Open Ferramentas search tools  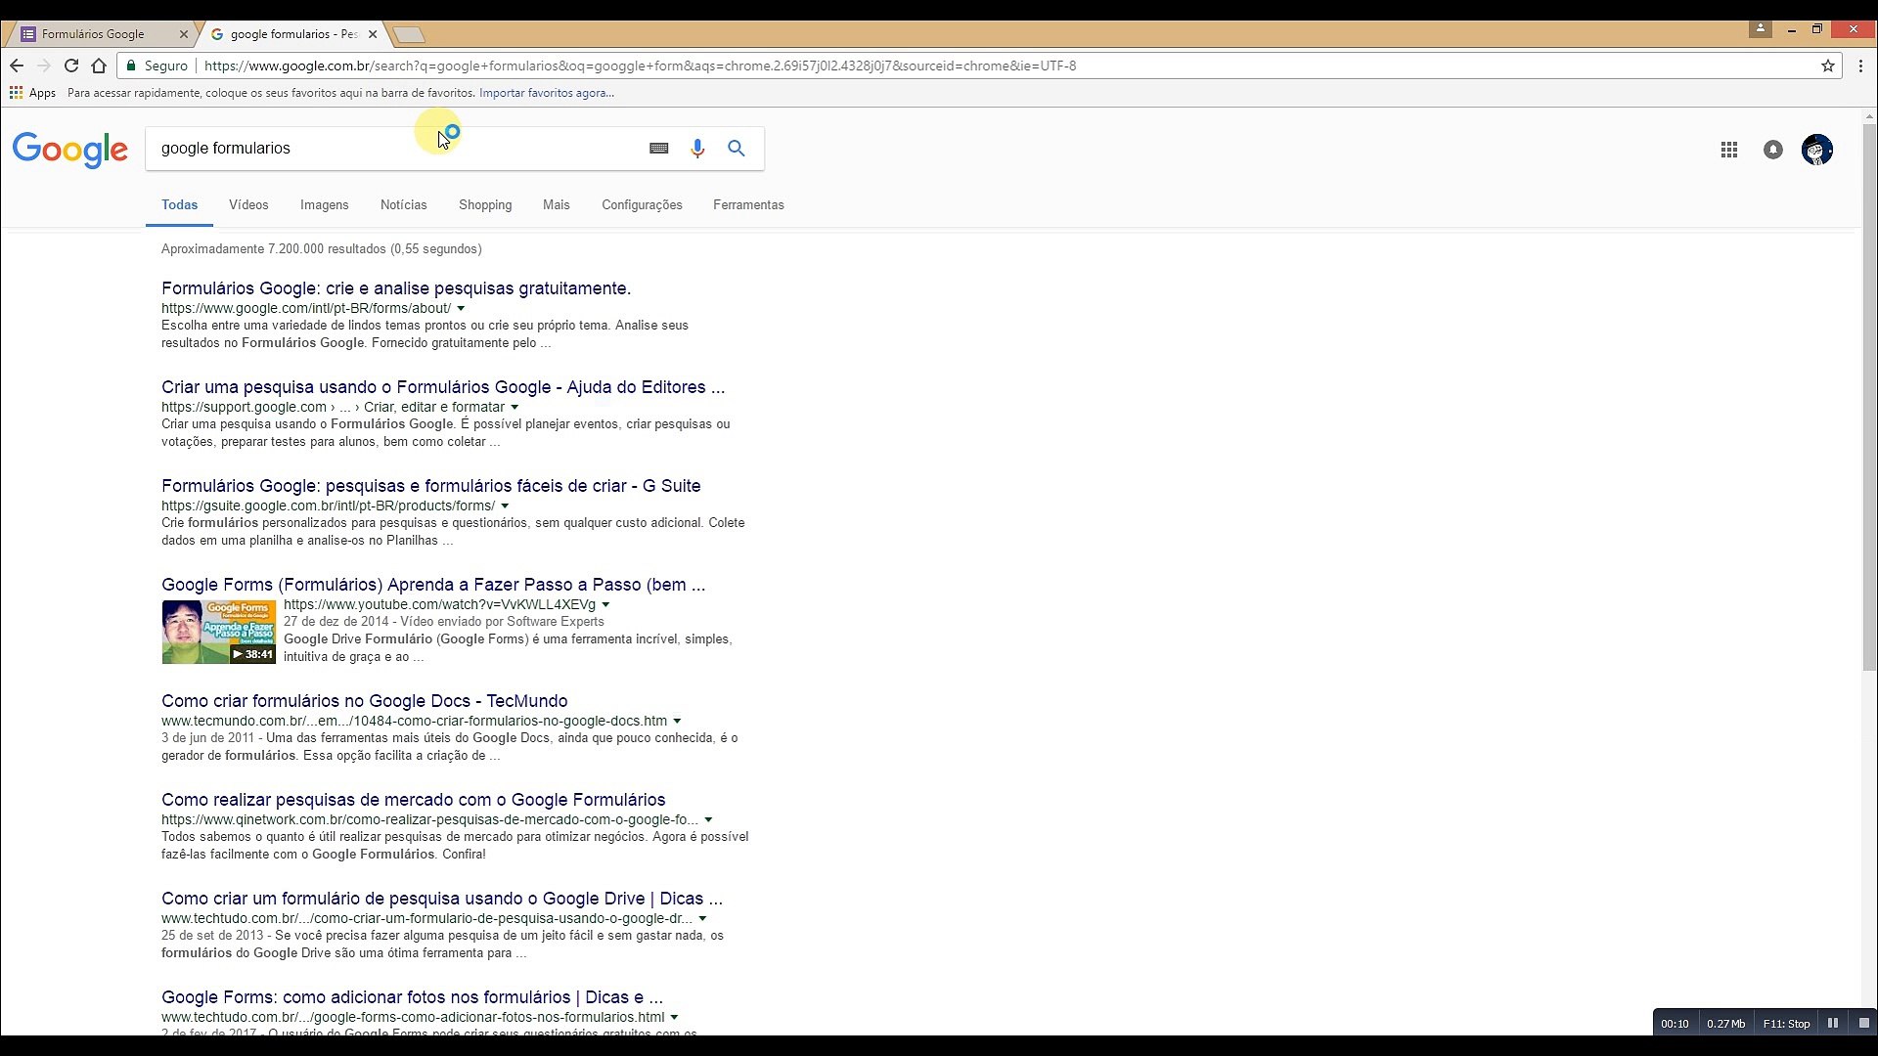coord(748,205)
